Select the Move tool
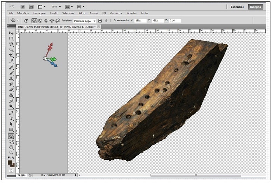 11,33
